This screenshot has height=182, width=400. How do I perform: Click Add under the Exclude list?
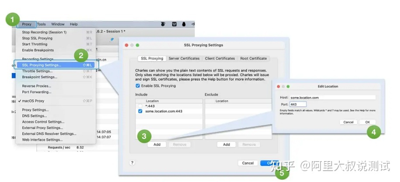click(x=227, y=145)
